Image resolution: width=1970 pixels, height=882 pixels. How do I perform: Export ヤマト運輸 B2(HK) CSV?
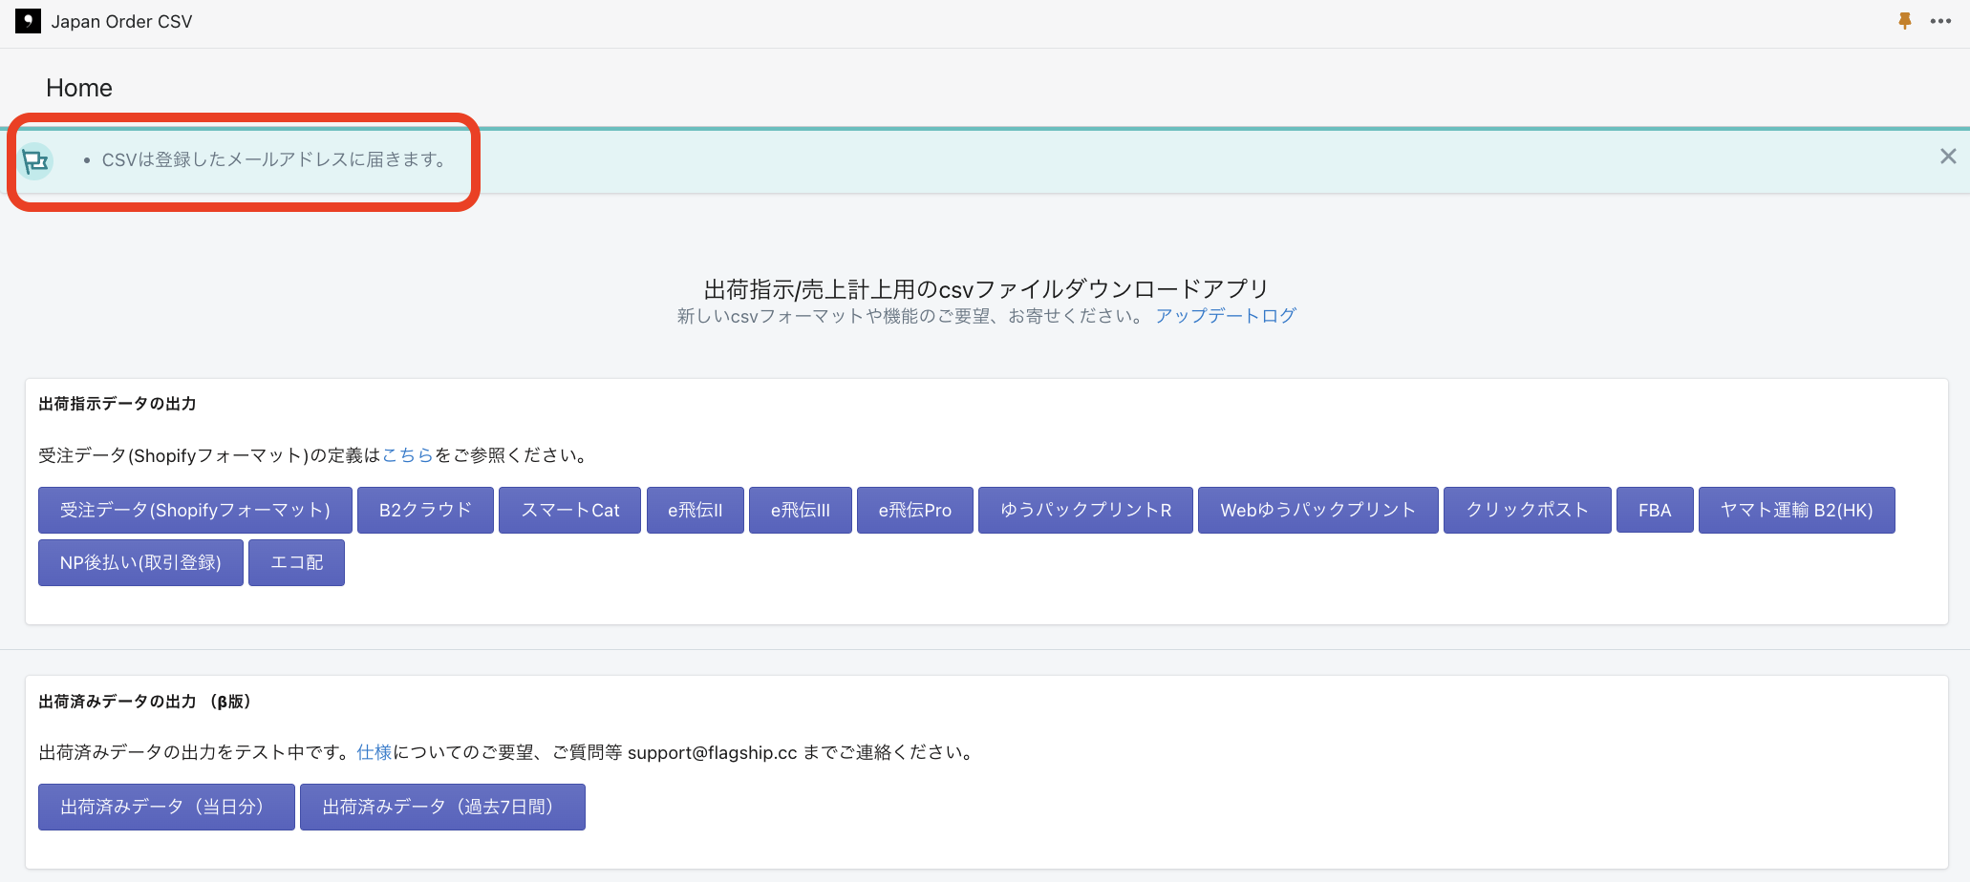pos(1796,510)
